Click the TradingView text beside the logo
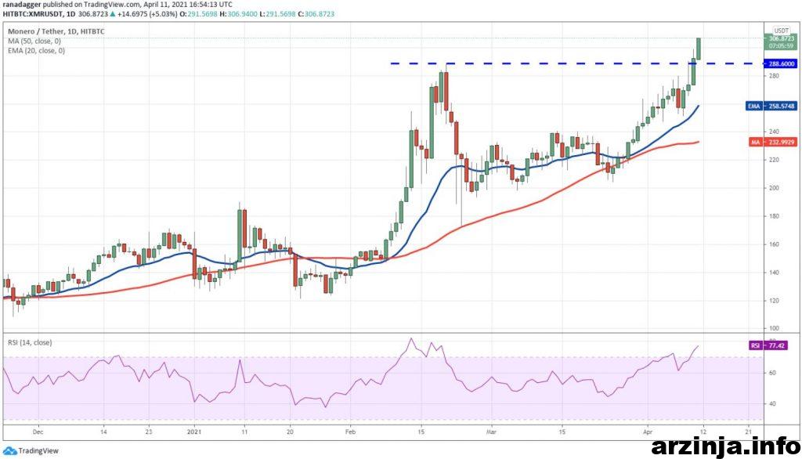The width and height of the screenshot is (802, 459). tap(38, 450)
